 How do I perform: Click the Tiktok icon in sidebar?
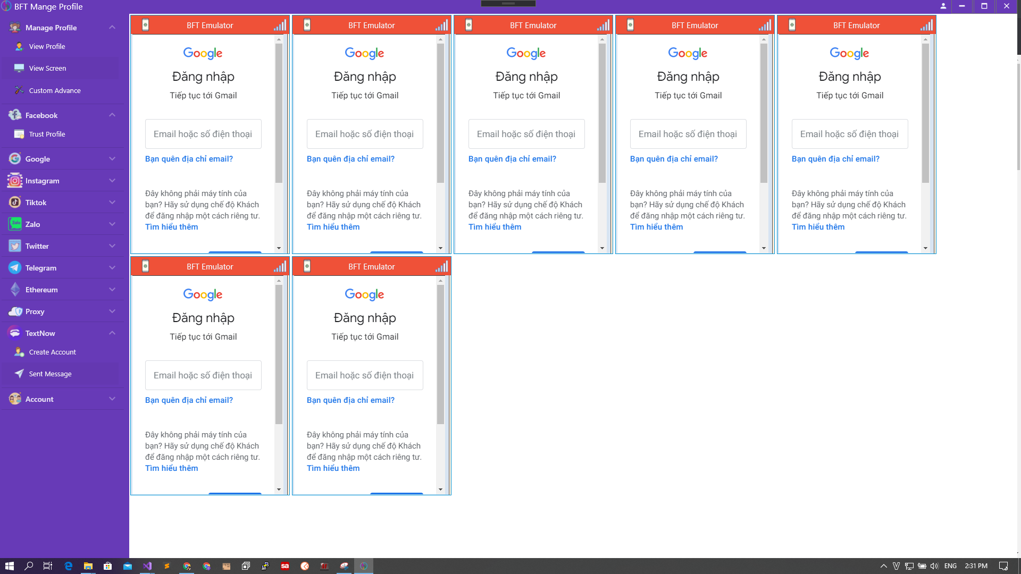tap(15, 202)
